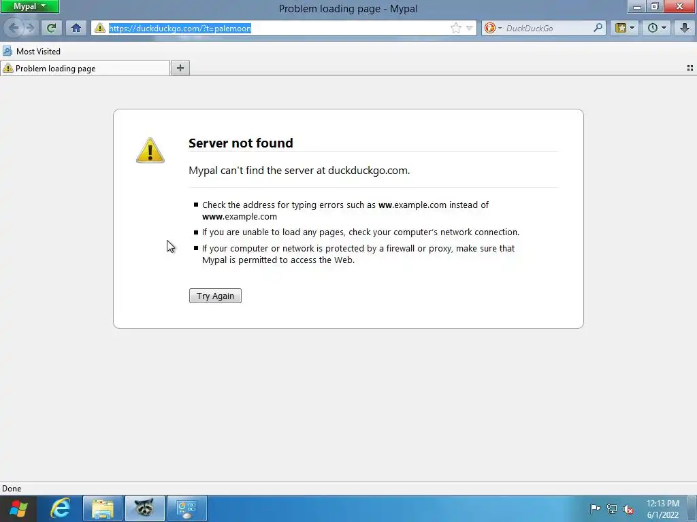Click the Mypal raccoon taskbar icon
The image size is (697, 522).
(144, 508)
